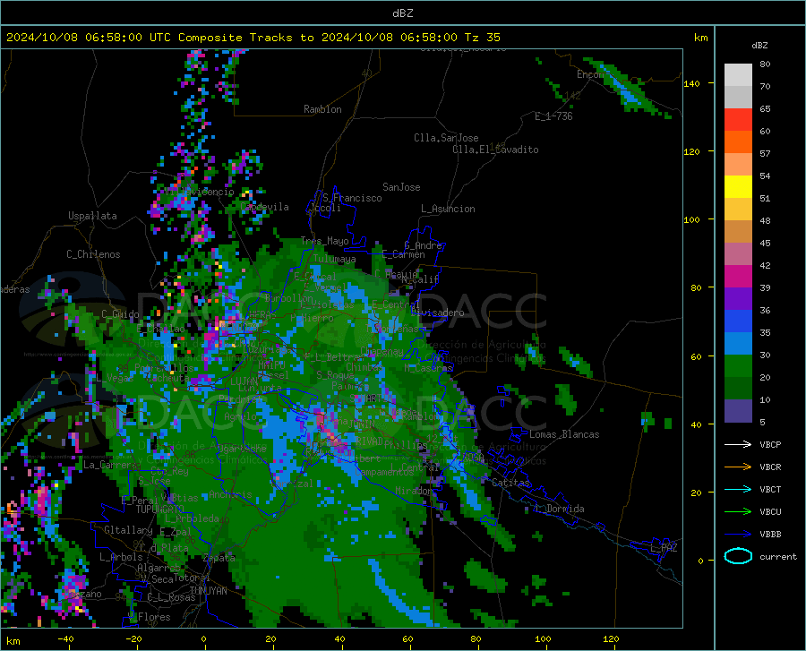
Task: Click the 'L_PAZ' place label
Action: pos(664,548)
